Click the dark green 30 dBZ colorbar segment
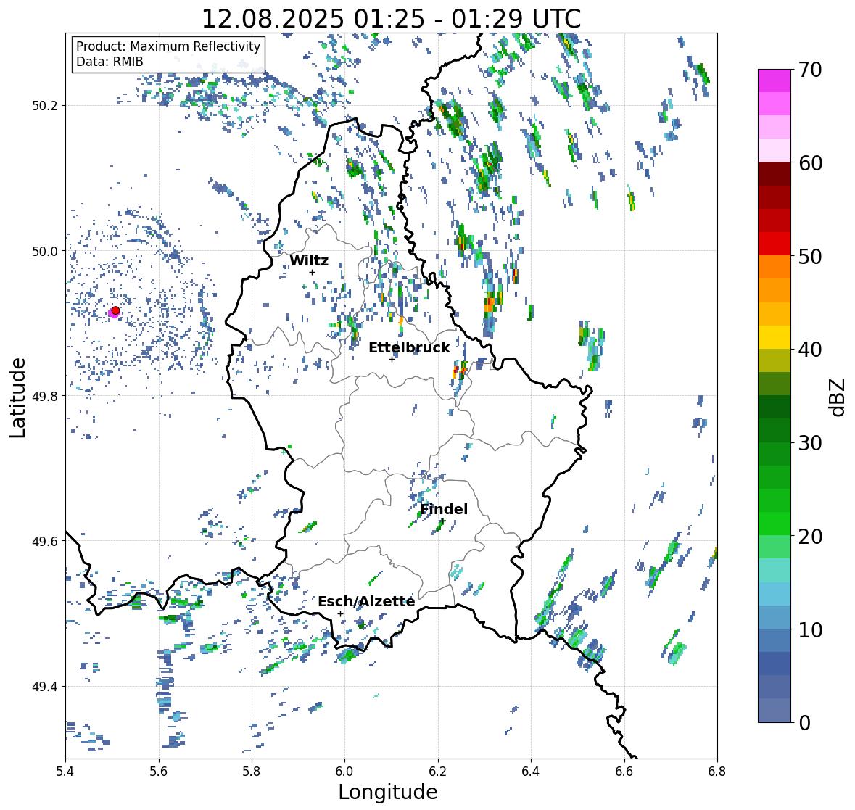 click(775, 430)
